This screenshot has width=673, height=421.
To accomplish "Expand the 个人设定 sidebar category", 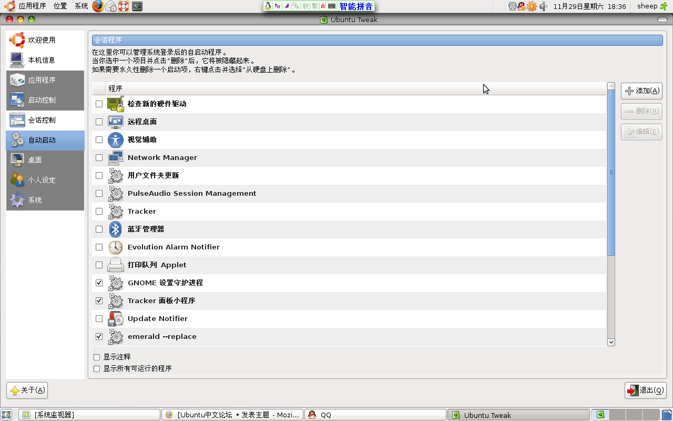I will tap(45, 180).
